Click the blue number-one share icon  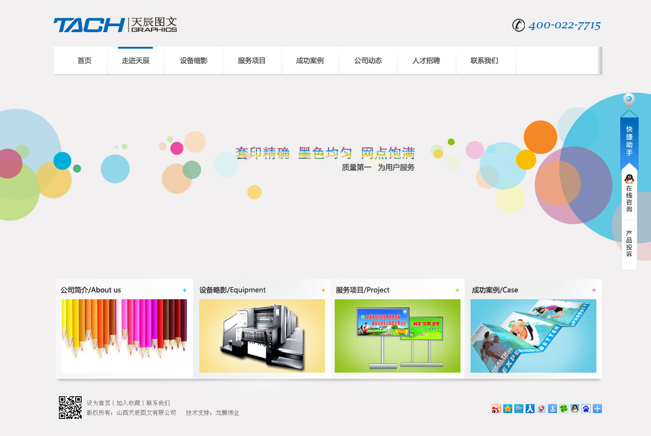point(552,408)
